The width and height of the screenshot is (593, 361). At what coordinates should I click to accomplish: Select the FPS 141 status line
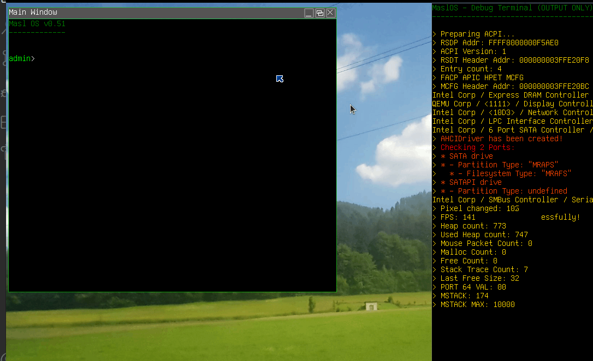tap(458, 217)
